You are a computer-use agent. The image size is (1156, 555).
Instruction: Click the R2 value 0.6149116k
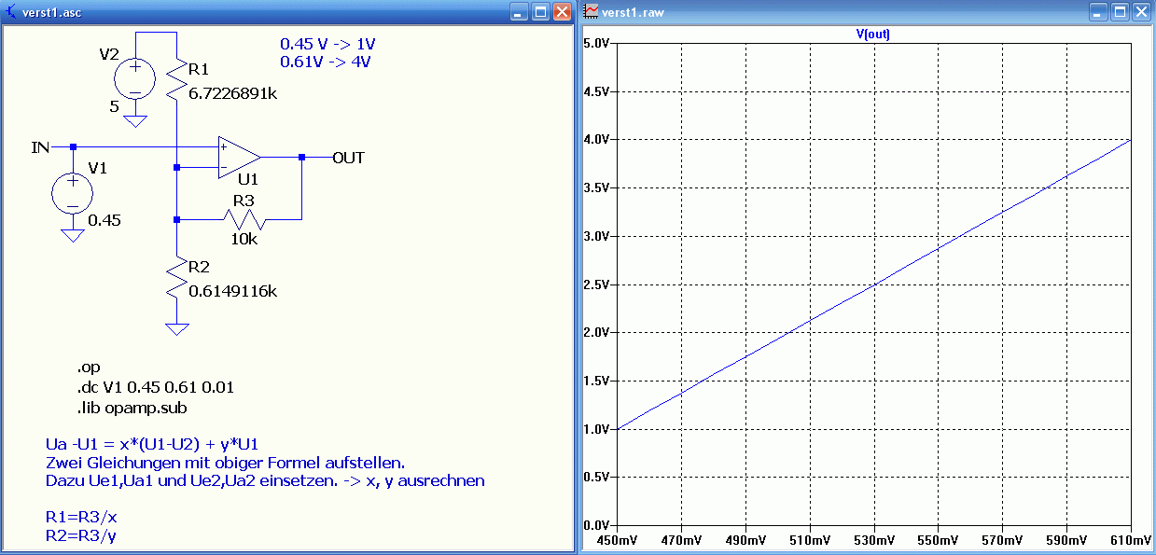click(x=232, y=291)
